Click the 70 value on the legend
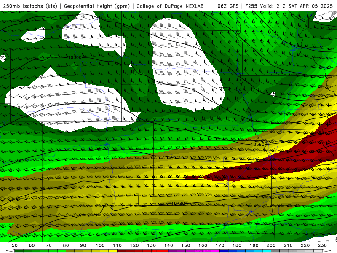 pyautogui.click(x=49, y=245)
